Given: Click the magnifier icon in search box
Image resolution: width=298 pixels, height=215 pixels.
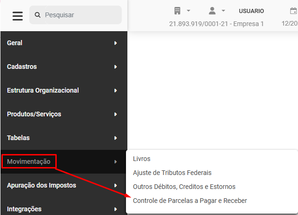Looking at the screenshot, I should (38, 15).
